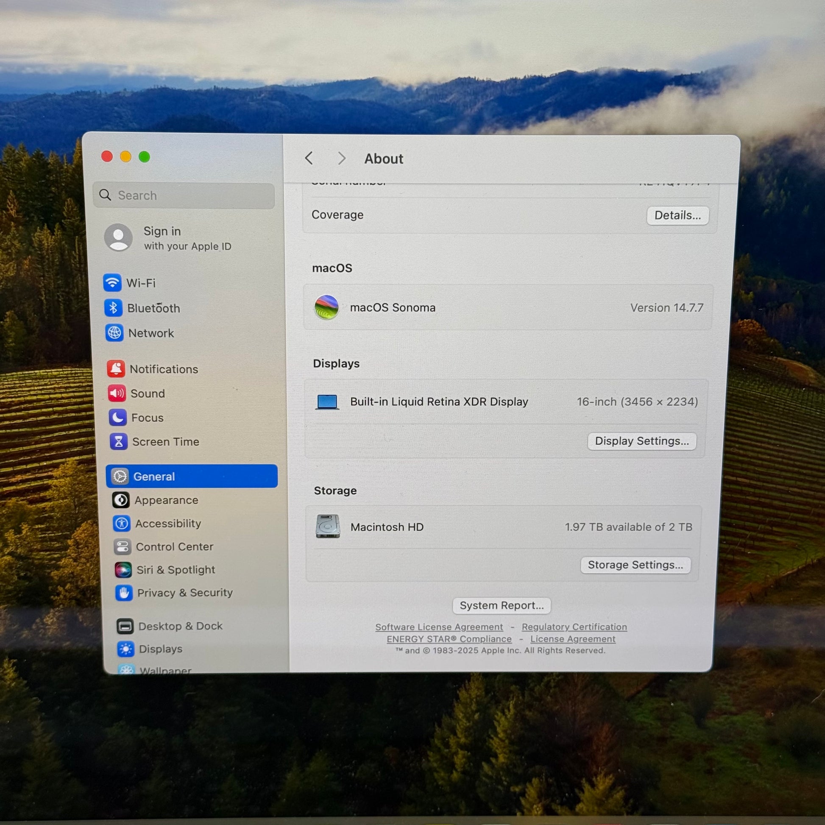The width and height of the screenshot is (825, 825).
Task: Open the System Report button
Action: (502, 605)
